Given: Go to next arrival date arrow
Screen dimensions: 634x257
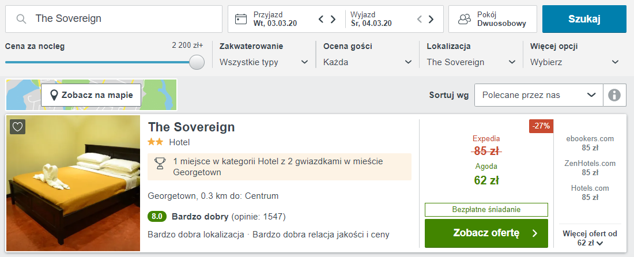Looking at the screenshot, I should click(x=333, y=19).
